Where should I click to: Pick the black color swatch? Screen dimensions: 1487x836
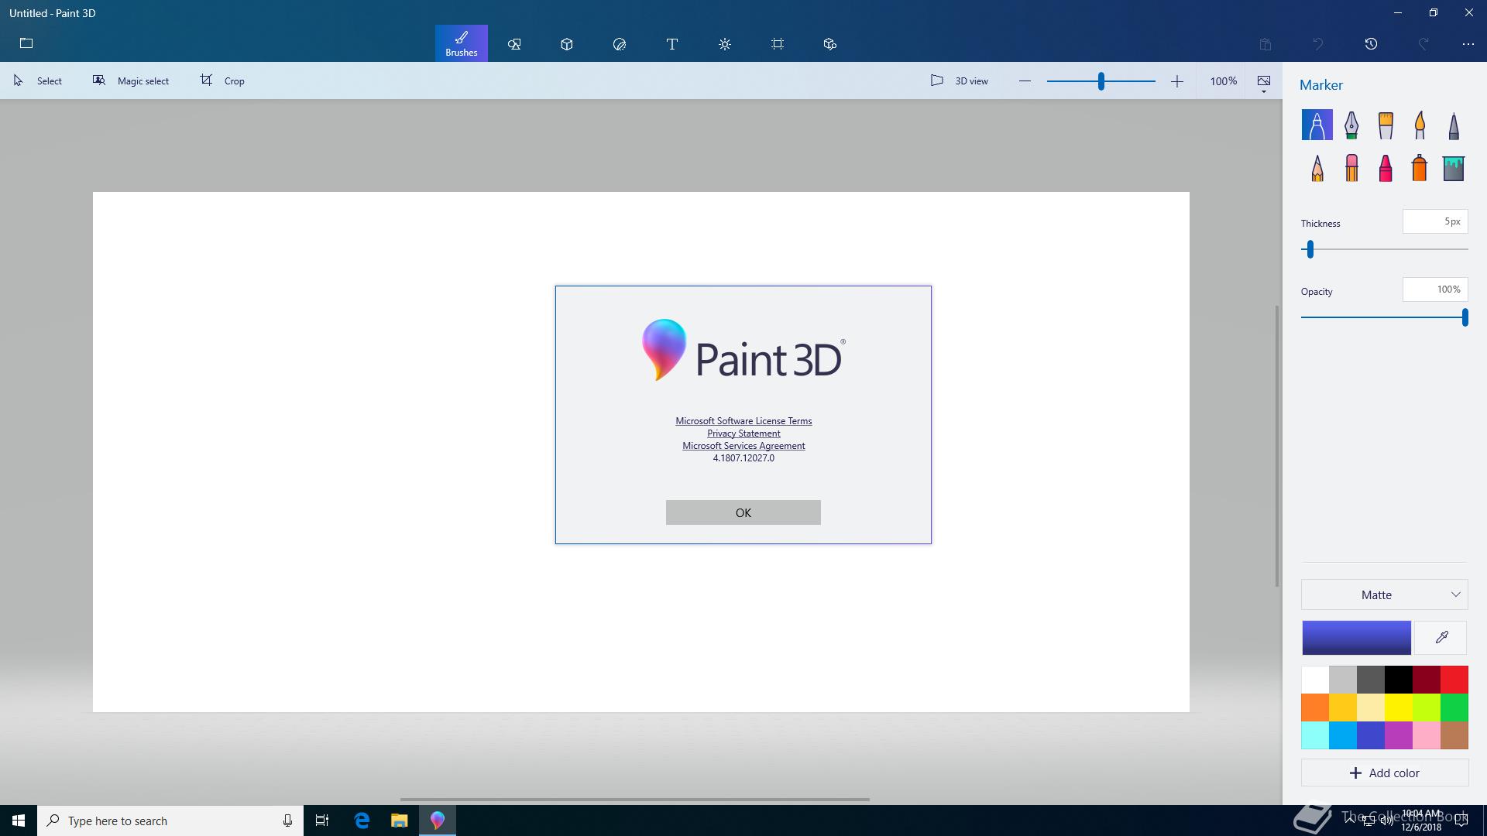[1399, 680]
